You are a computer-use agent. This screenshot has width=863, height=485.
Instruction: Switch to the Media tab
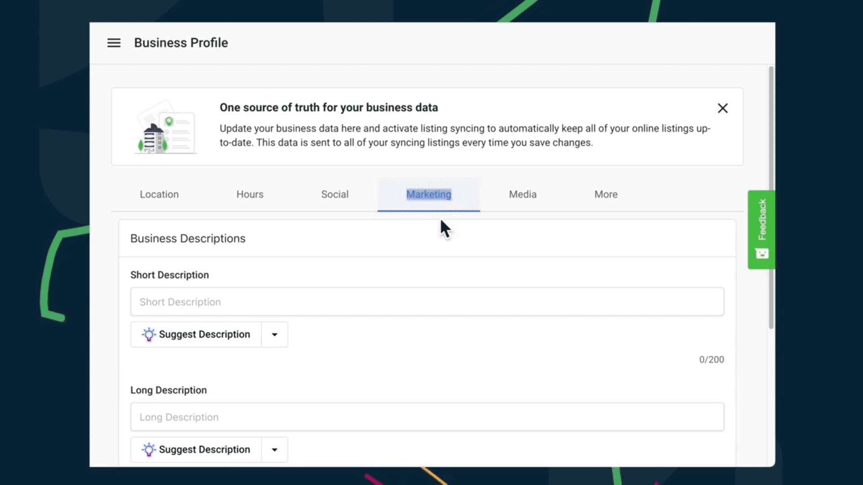[522, 194]
